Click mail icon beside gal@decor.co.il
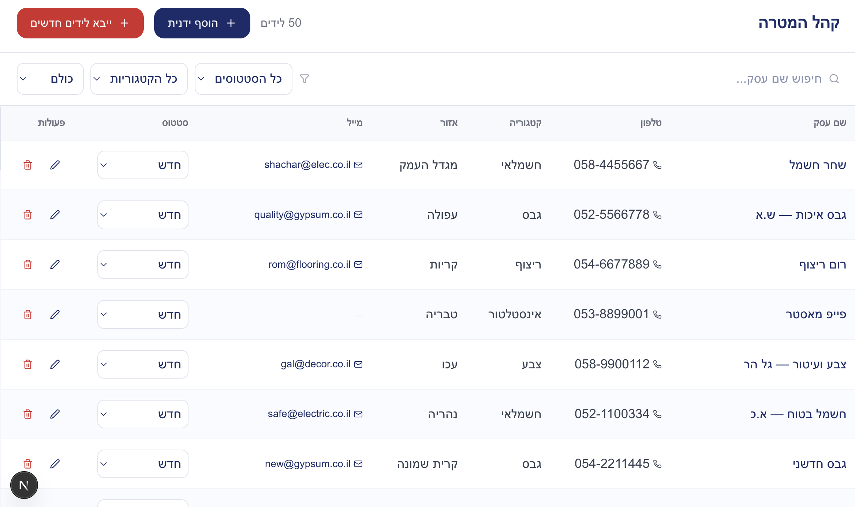855x507 pixels. point(359,364)
